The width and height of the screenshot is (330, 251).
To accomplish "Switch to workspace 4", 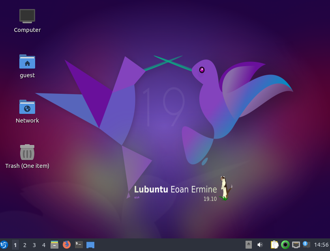I will click(44, 245).
